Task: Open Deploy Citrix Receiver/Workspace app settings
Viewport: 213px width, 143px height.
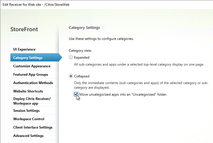Action: point(35,101)
